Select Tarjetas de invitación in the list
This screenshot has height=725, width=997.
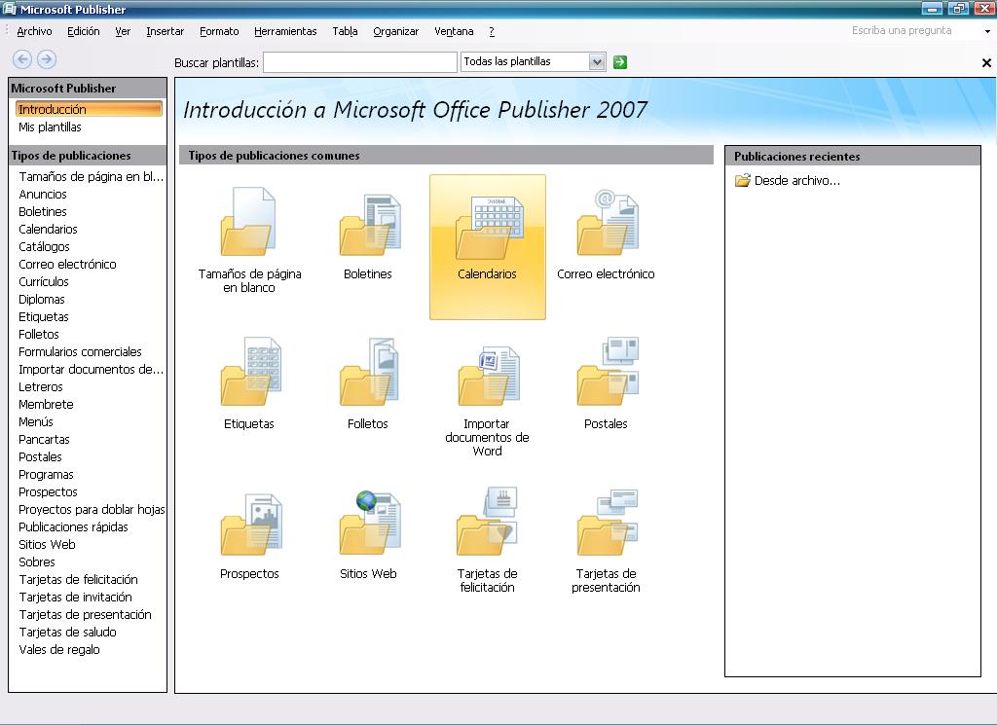point(75,598)
